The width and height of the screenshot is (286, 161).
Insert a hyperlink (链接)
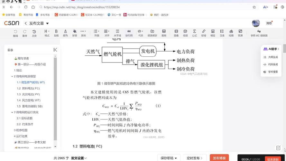pyautogui.click(x=204, y=33)
